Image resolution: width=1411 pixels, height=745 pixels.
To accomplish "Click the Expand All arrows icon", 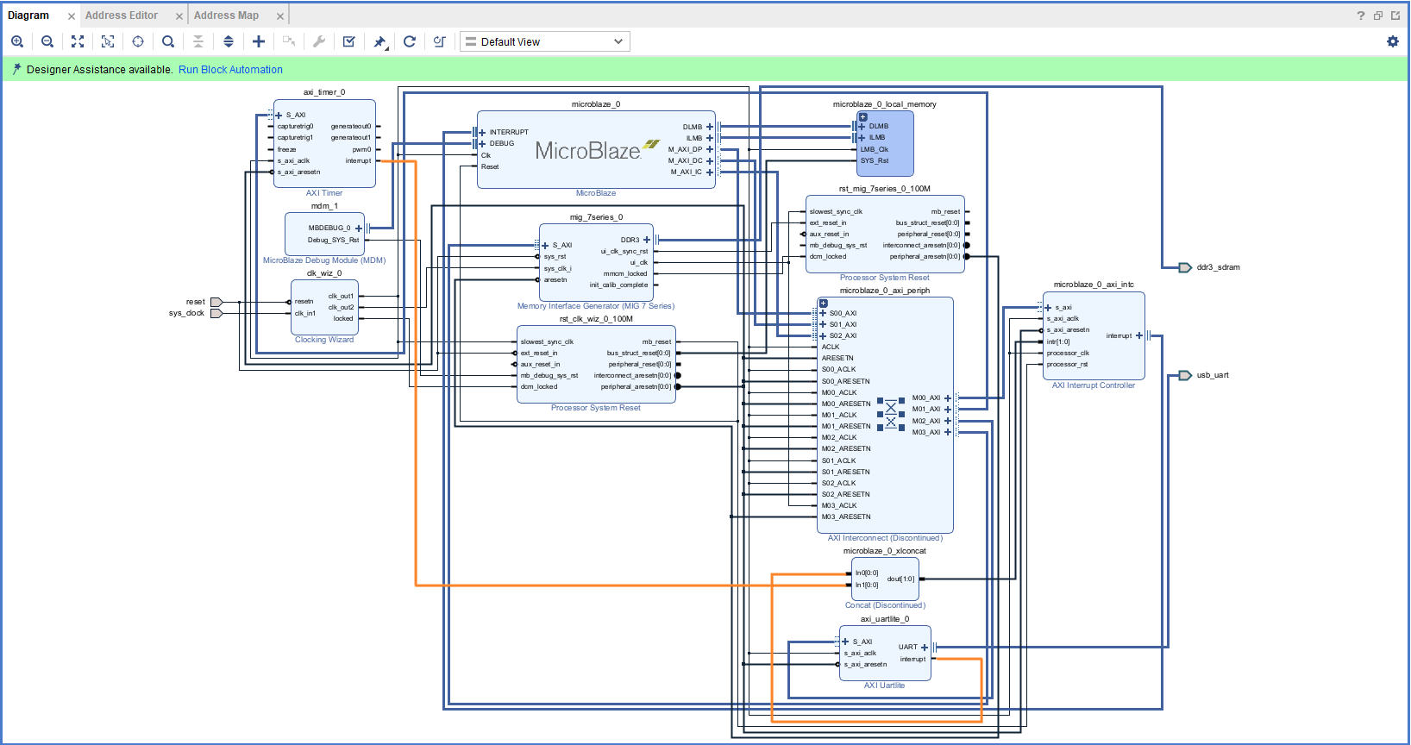I will pos(229,41).
